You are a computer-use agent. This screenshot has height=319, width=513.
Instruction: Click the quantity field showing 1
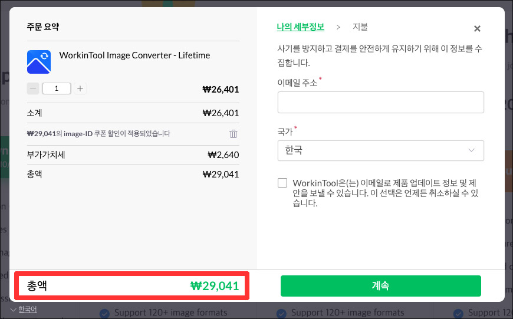(x=57, y=88)
